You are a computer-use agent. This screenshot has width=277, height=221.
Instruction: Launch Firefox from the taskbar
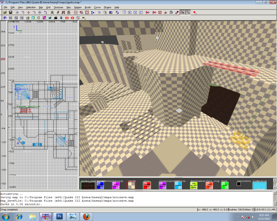click(86, 217)
